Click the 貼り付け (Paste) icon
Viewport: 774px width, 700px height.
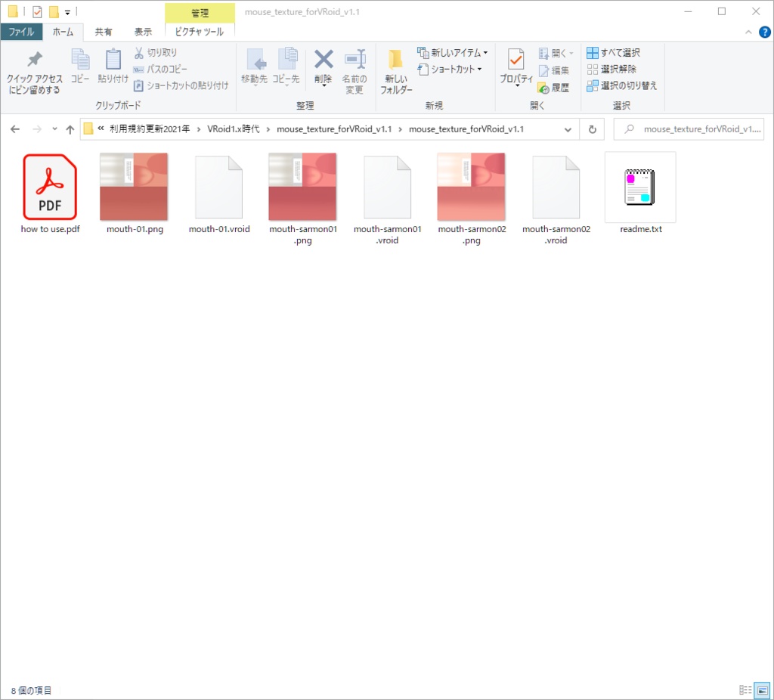[112, 64]
